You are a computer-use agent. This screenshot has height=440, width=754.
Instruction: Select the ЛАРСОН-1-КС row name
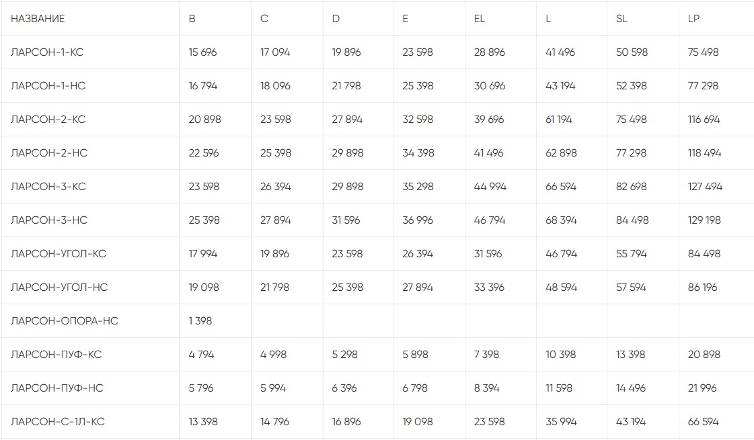click(47, 52)
